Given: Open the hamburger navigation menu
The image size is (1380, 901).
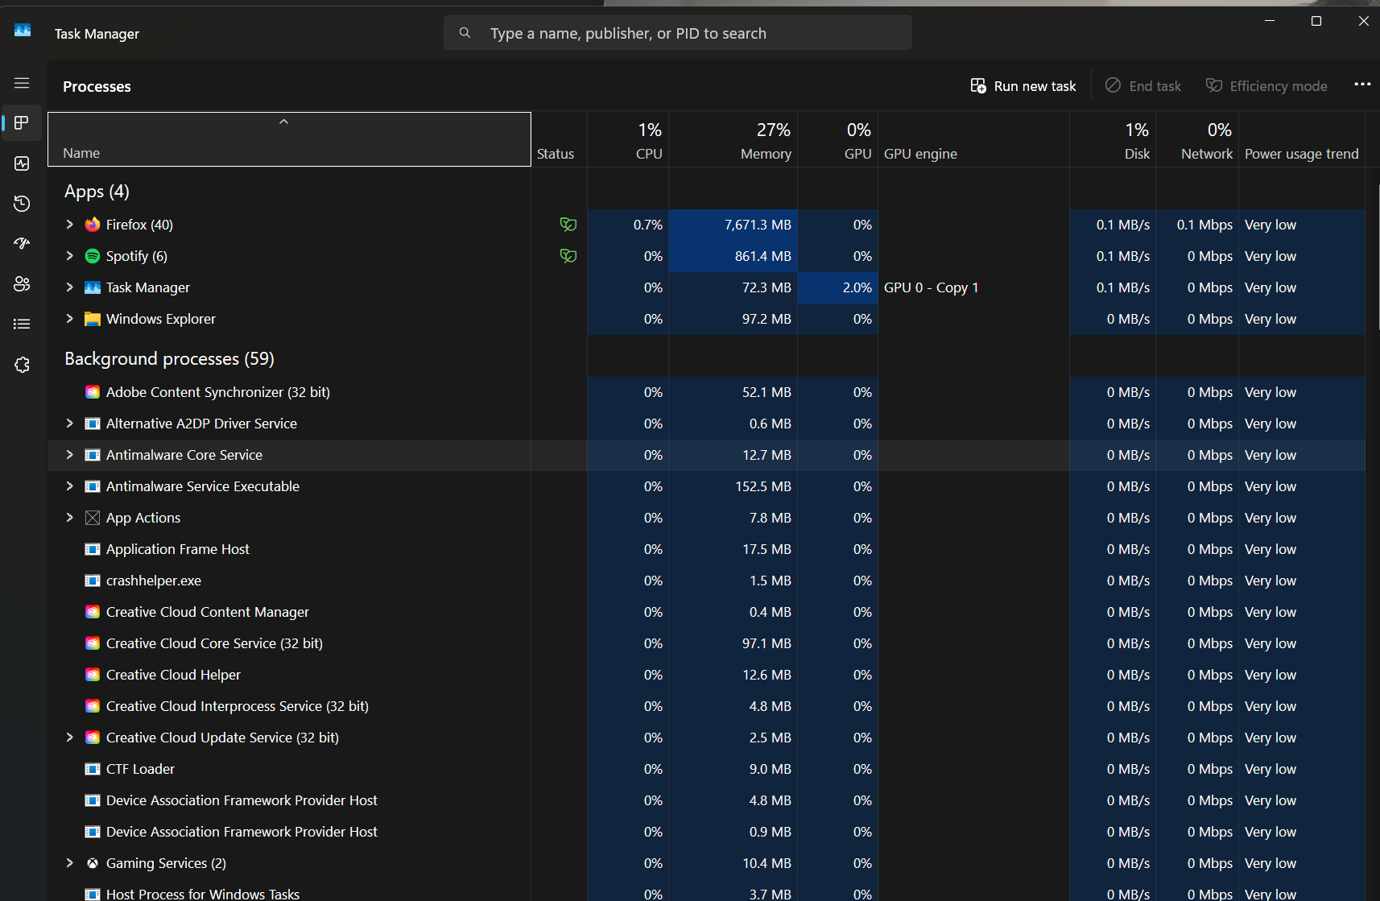Looking at the screenshot, I should point(22,84).
